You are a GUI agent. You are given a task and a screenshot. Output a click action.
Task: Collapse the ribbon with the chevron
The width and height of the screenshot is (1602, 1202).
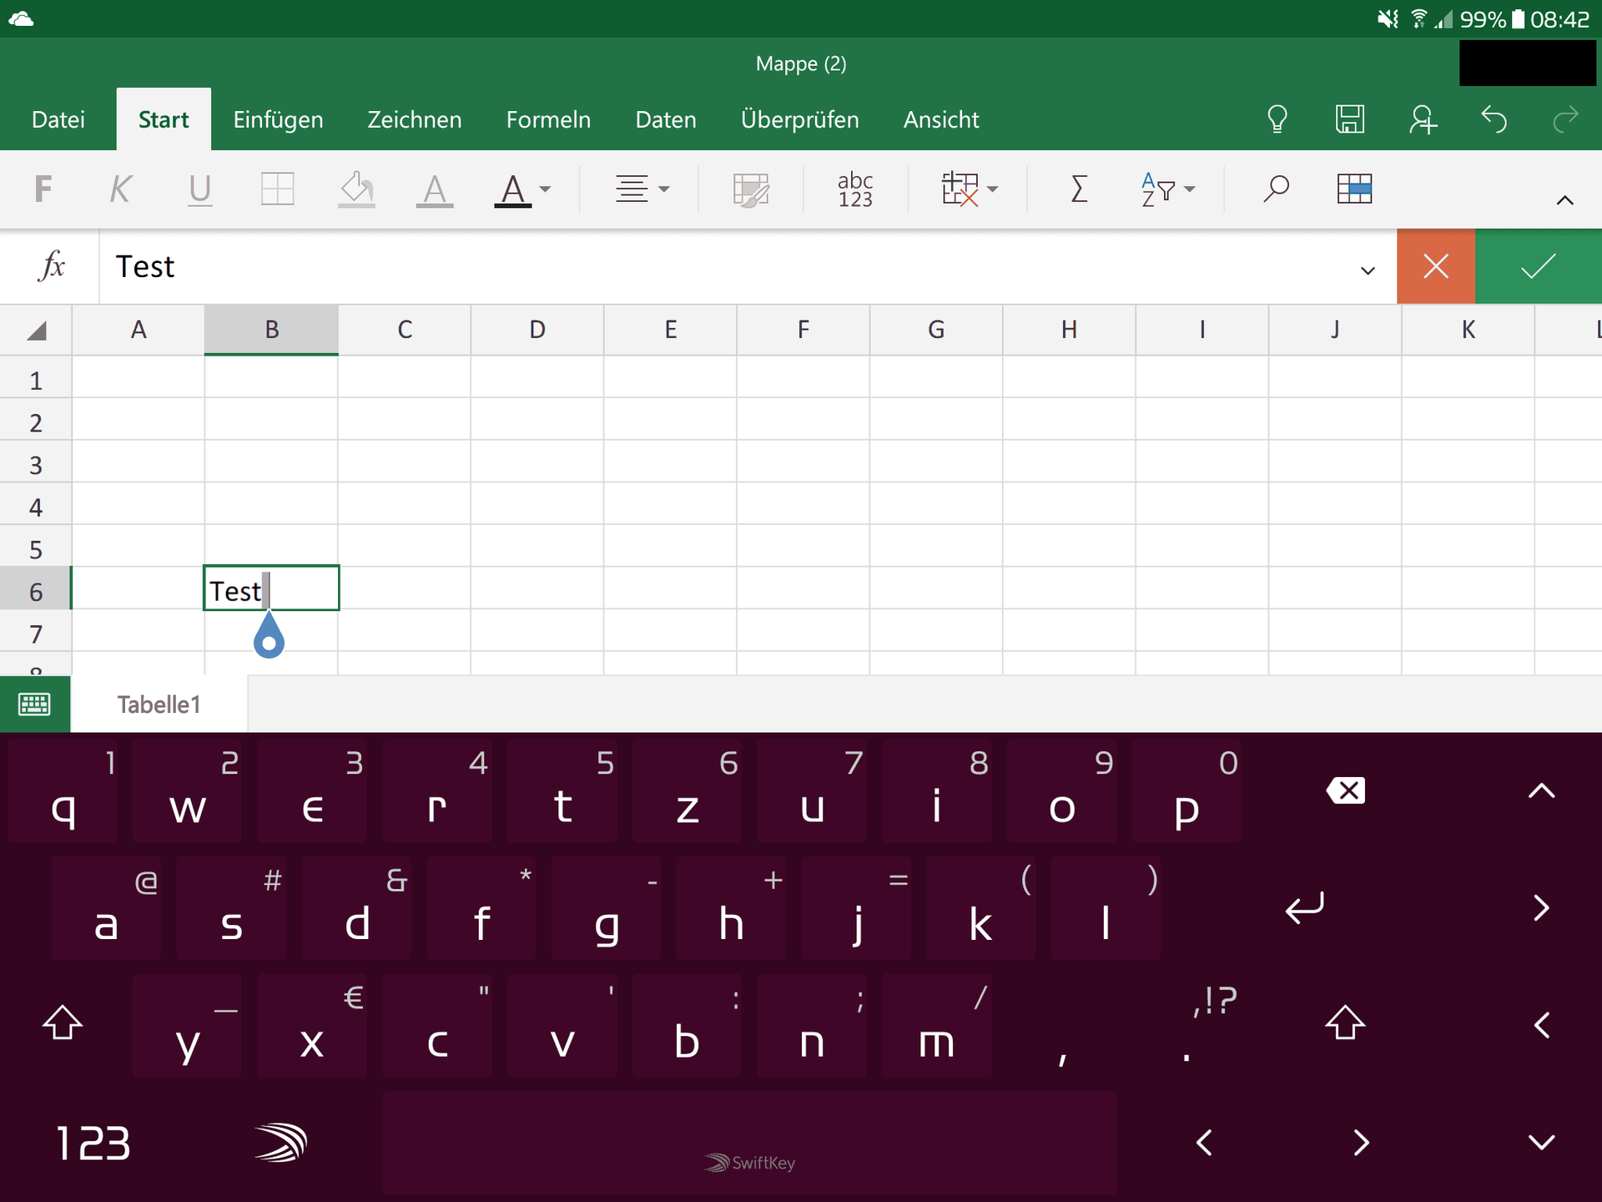pyautogui.click(x=1564, y=200)
